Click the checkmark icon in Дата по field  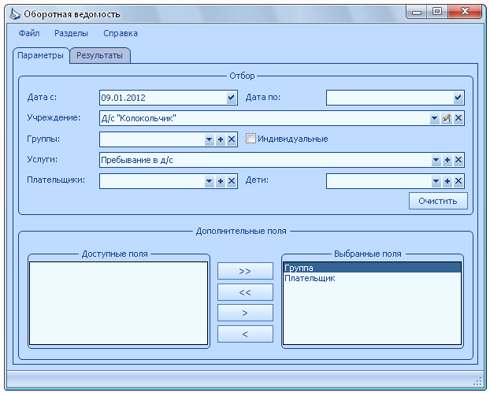[x=458, y=98]
